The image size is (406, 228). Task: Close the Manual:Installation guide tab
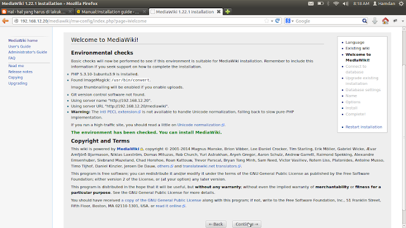coord(145,11)
